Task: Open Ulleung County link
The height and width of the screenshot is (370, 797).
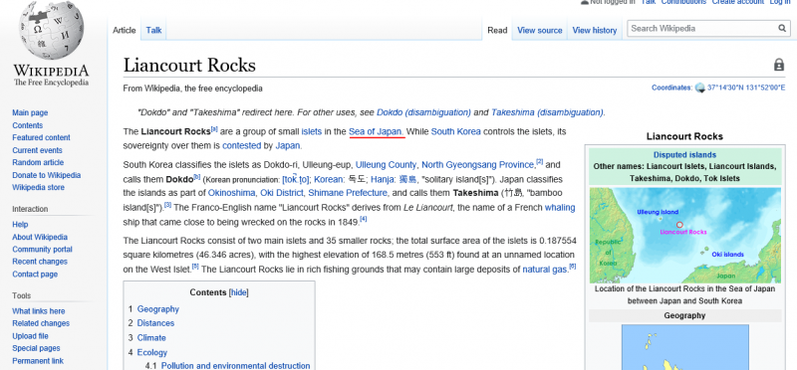Action: 387,165
